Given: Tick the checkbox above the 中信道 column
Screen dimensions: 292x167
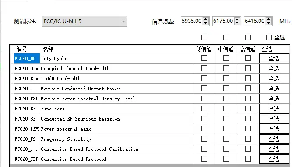Looking at the screenshot, I should coord(226,37).
